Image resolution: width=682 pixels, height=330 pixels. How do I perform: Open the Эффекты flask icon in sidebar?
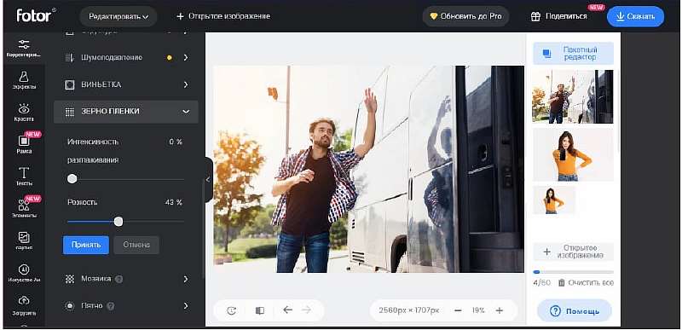(24, 80)
